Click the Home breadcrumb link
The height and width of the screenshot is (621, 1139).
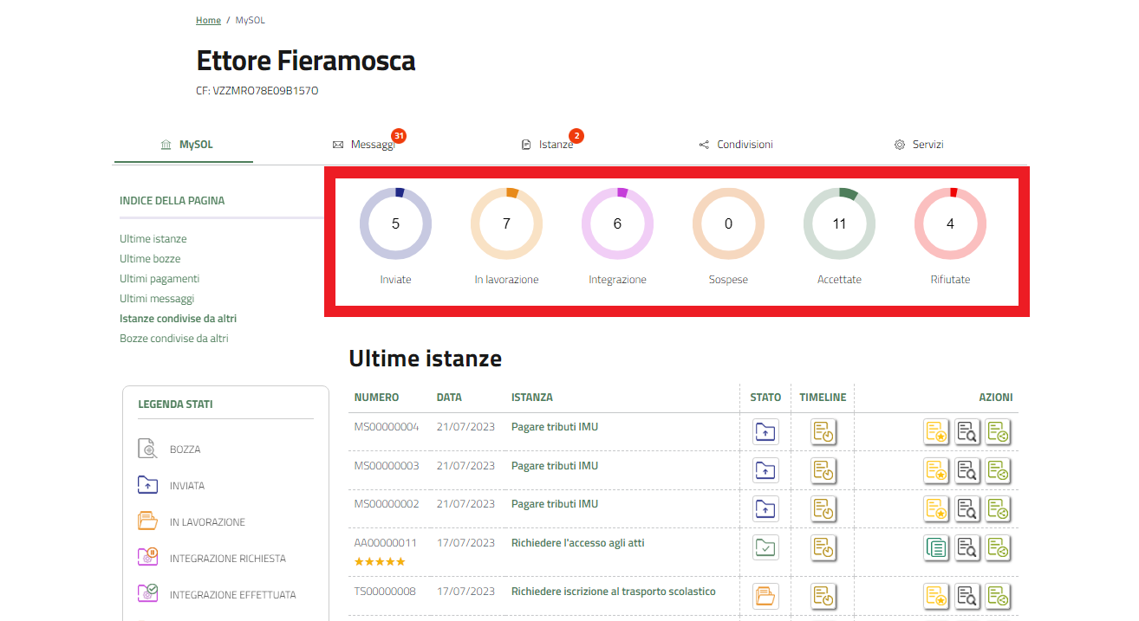coord(208,20)
